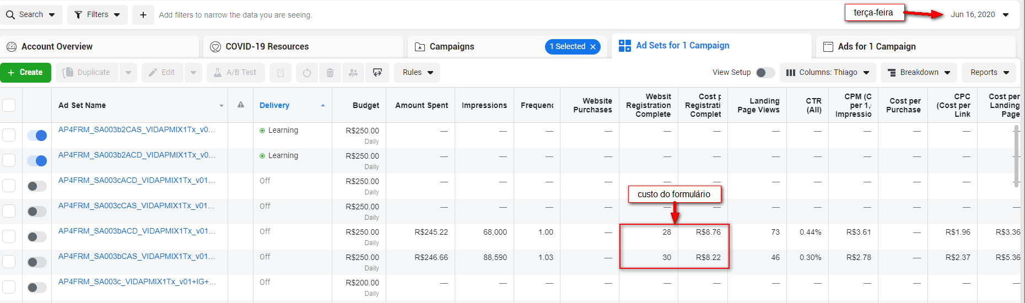Open the Columns: Thiago dropdown
The height and width of the screenshot is (303, 1025).
[x=828, y=73]
